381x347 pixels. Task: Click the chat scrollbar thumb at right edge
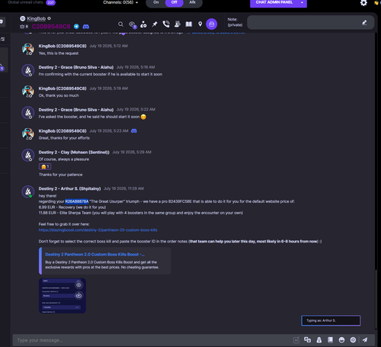[376, 299]
